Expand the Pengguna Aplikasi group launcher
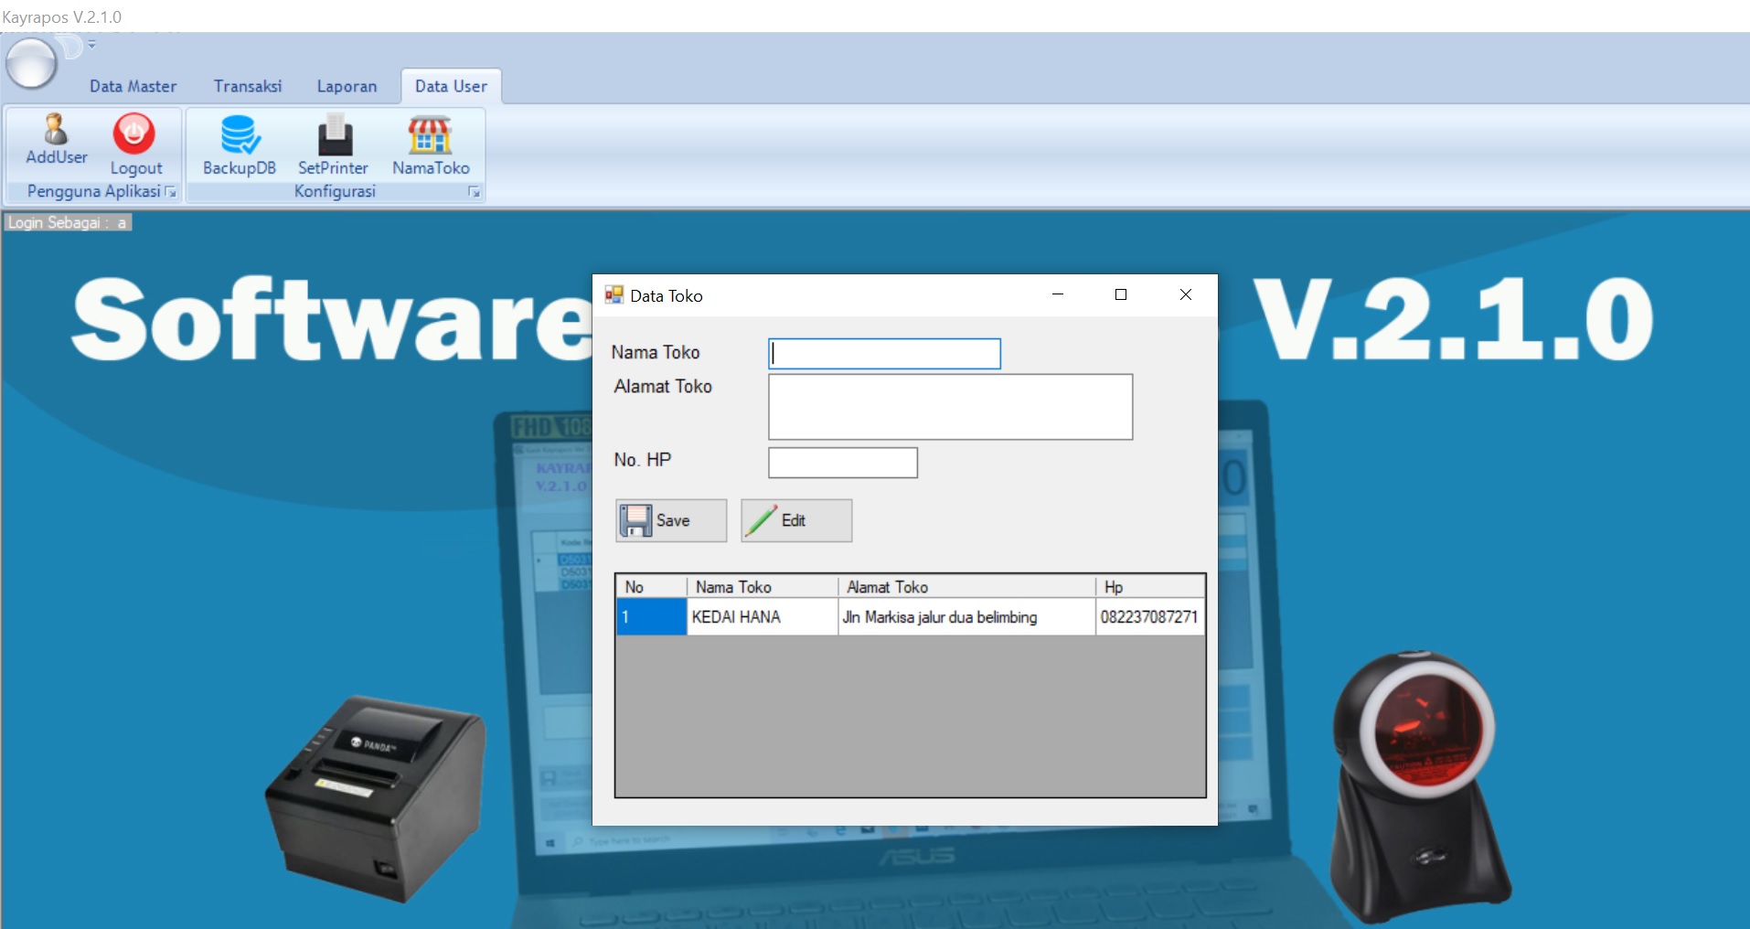Viewport: 1750px width, 929px height. tap(171, 192)
